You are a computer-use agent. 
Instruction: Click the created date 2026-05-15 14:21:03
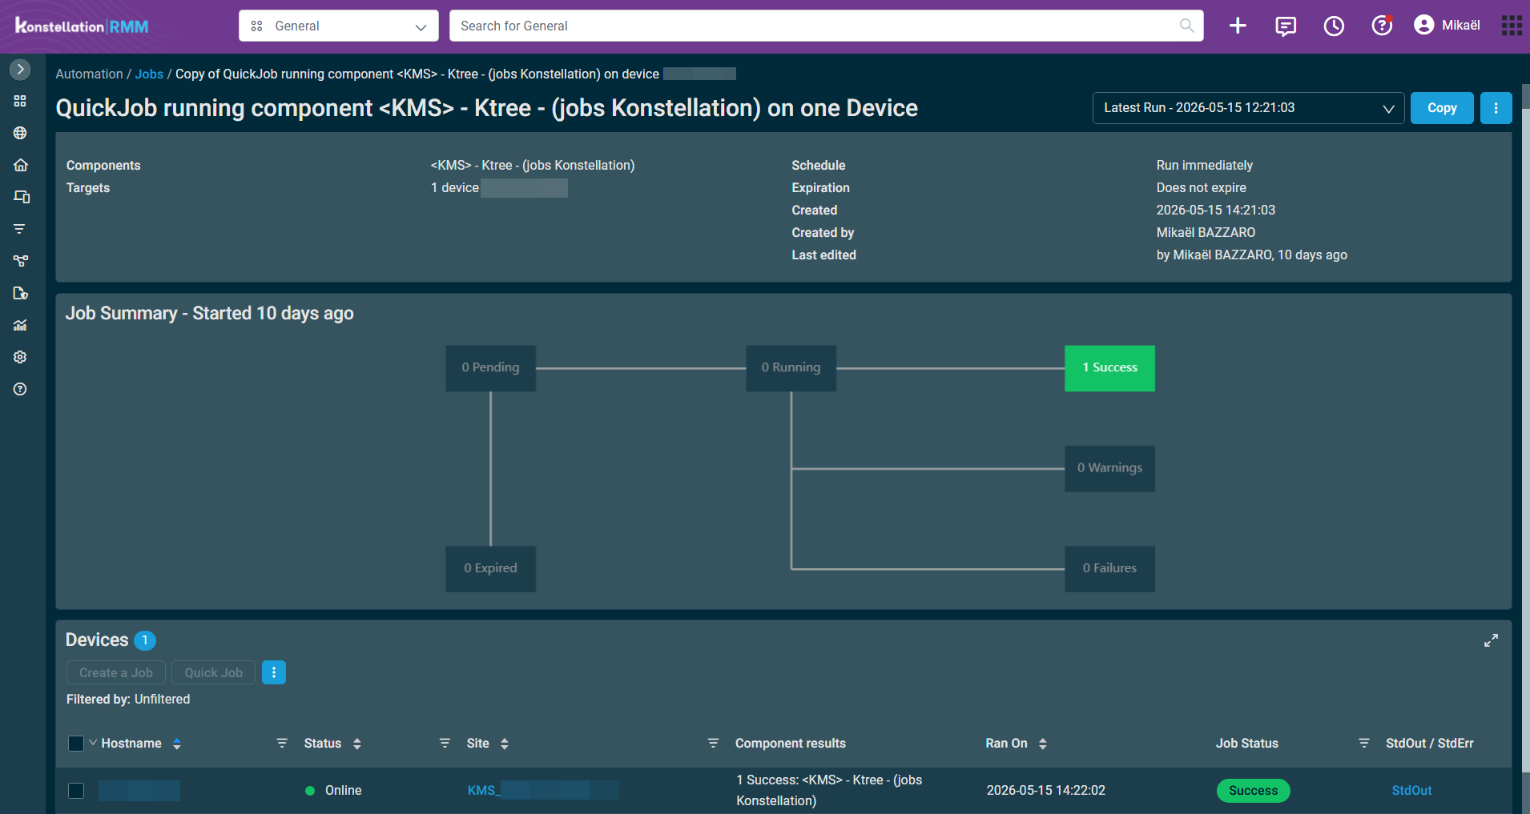[1215, 210]
